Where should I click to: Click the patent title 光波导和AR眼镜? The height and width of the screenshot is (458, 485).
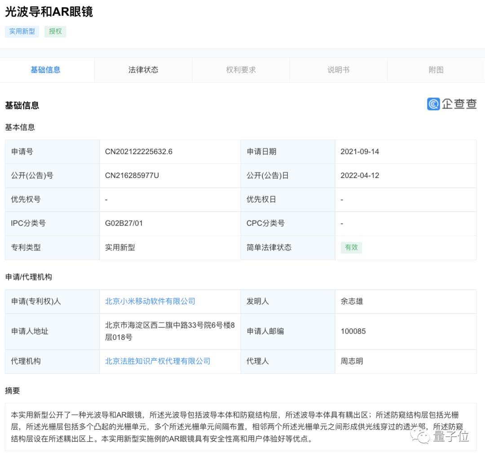pyautogui.click(x=48, y=12)
